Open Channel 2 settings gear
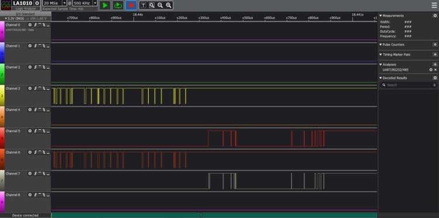 tap(30, 67)
